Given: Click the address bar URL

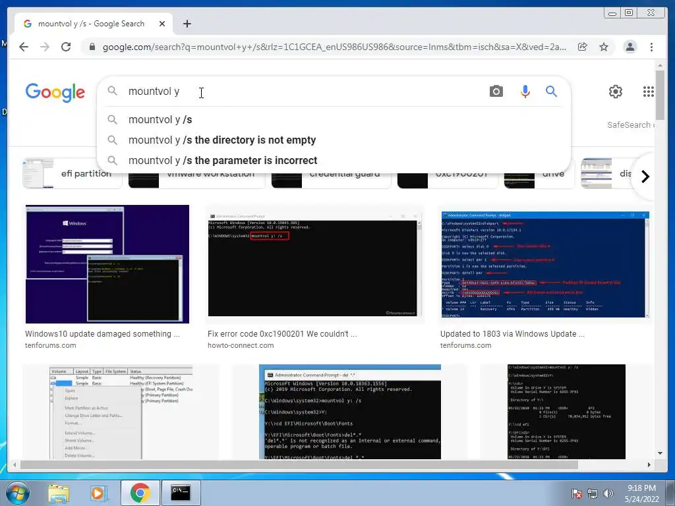Looking at the screenshot, I should coord(334,47).
